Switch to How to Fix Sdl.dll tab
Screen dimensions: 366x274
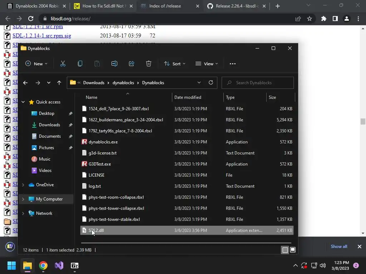(x=103, y=6)
